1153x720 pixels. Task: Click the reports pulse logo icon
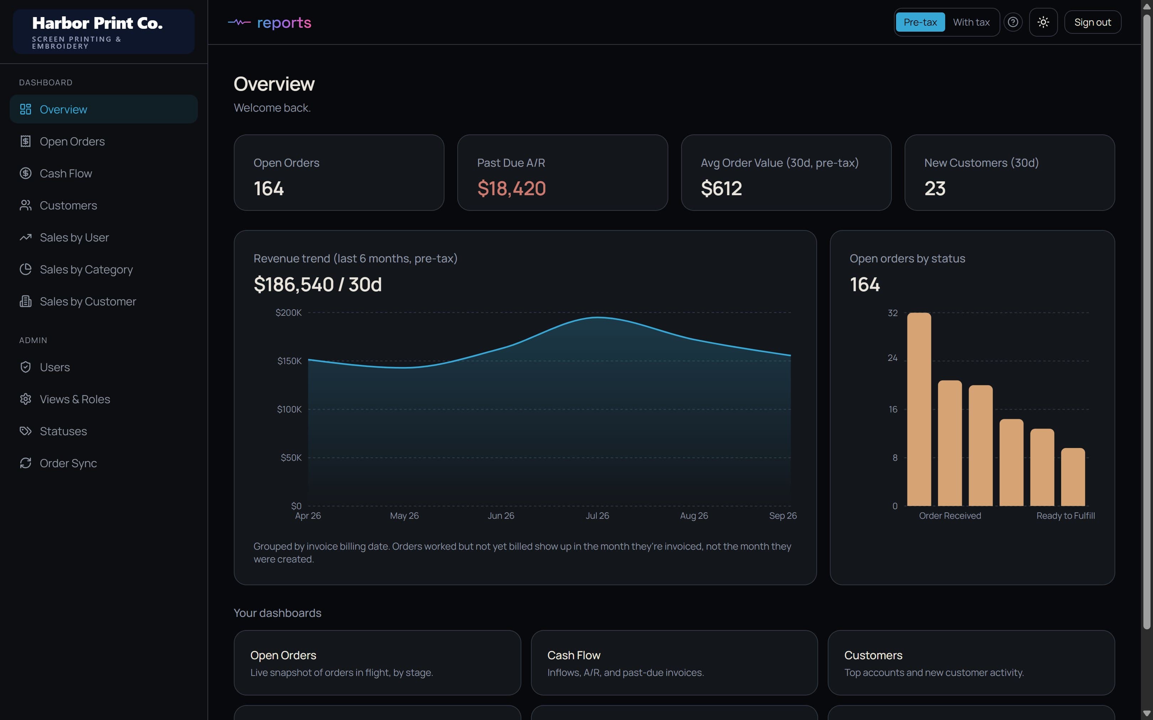coord(239,22)
